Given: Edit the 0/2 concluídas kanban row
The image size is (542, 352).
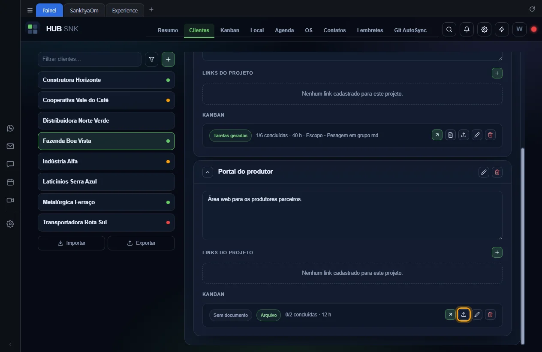Looking at the screenshot, I should [477, 315].
